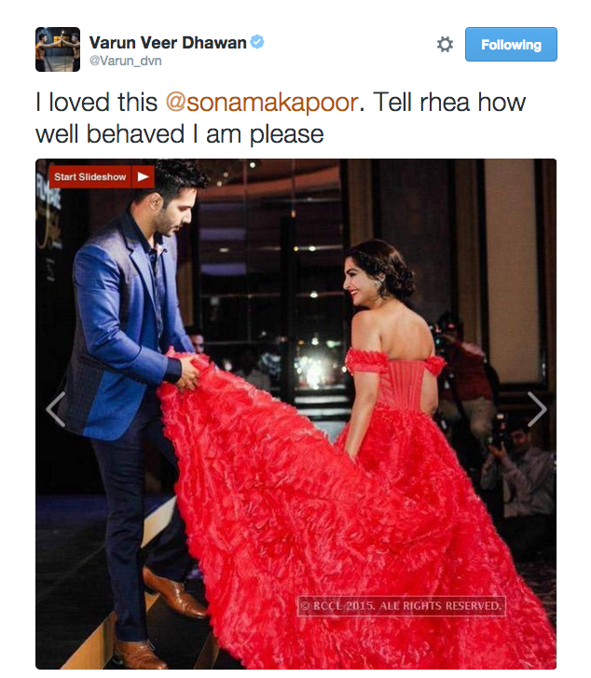Go to previous photo with left chevron
Screen dimensions: 591x678
(56, 409)
